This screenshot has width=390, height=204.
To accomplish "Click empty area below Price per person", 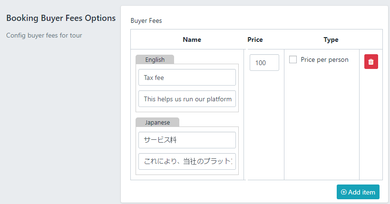I will point(322,124).
